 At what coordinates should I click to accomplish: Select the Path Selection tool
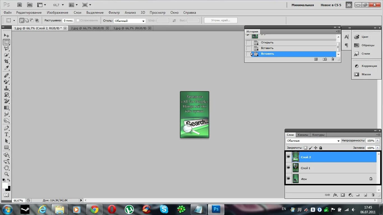coord(6,141)
